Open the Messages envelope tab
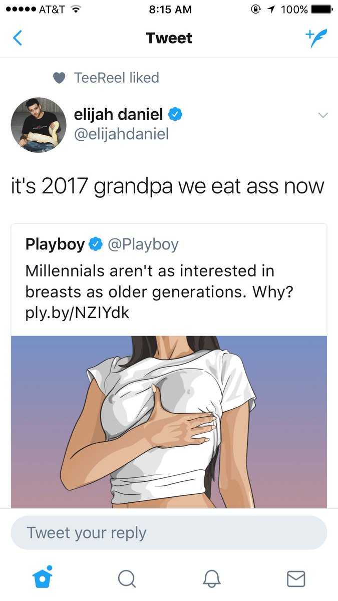This screenshot has height=601, width=338. pyautogui.click(x=295, y=579)
